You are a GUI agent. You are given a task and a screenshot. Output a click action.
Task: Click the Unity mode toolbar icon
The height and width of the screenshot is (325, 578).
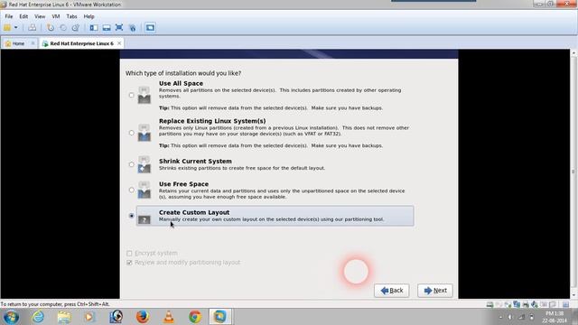point(133,28)
